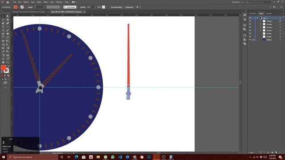Pick the Scale tool

pyautogui.click(x=8, y=37)
